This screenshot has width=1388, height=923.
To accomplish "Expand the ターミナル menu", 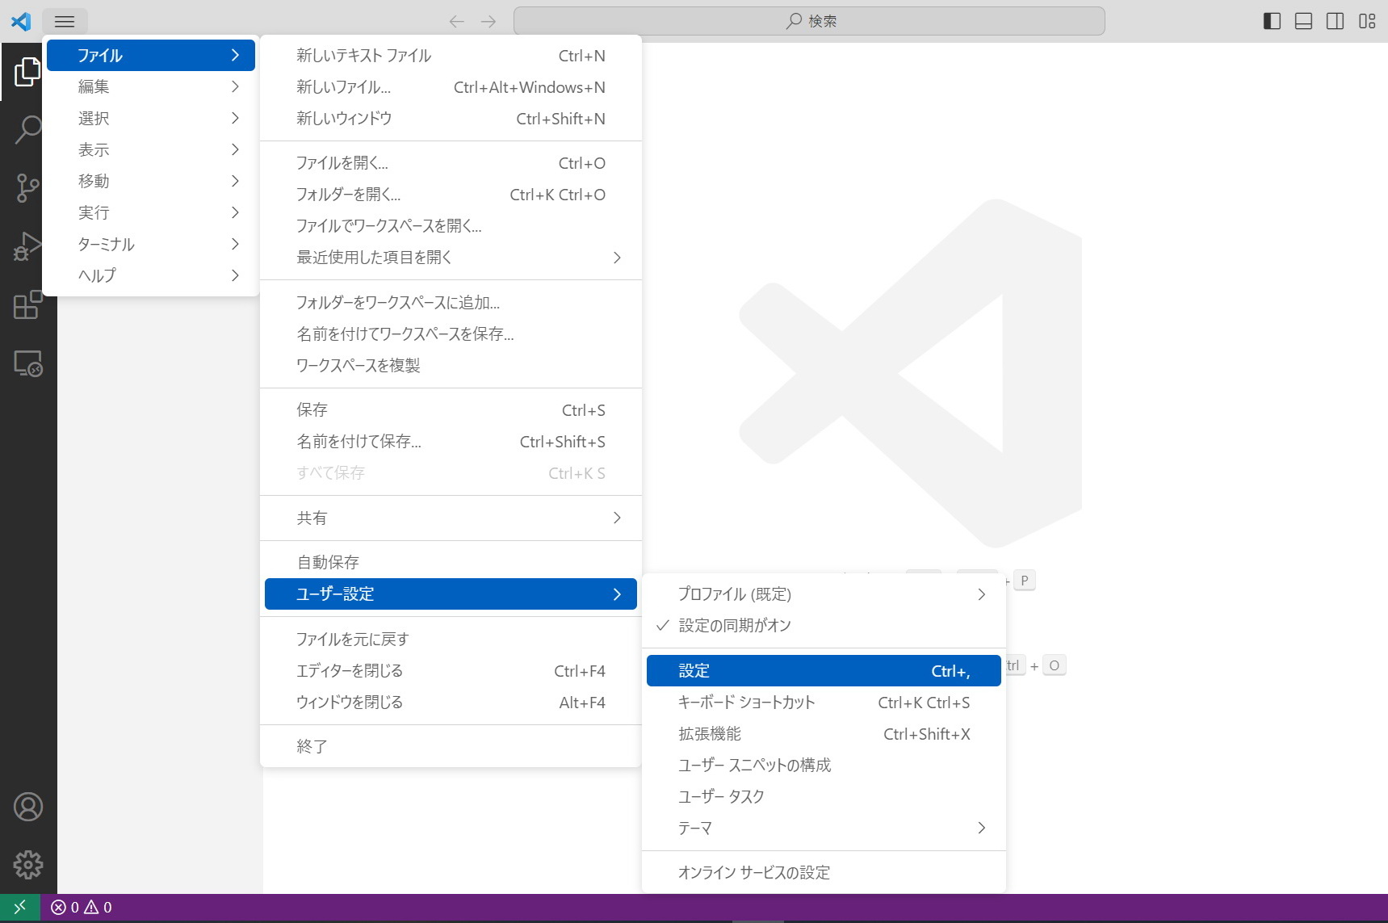I will (x=151, y=244).
